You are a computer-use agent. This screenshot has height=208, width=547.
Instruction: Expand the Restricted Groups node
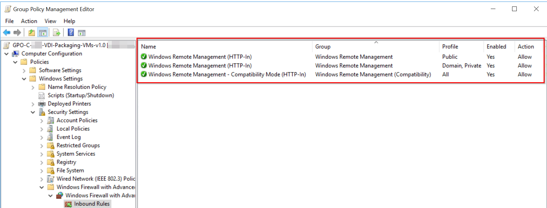coord(42,146)
